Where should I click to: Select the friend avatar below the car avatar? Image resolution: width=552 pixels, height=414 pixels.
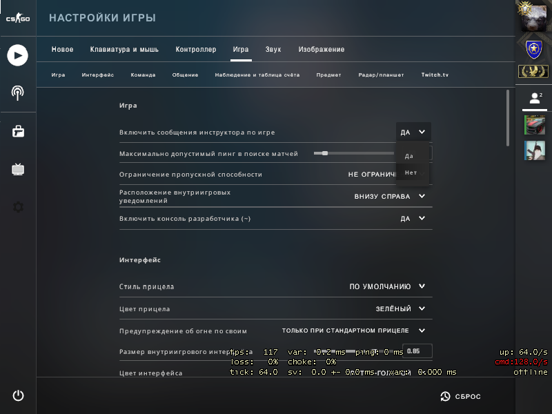535,150
